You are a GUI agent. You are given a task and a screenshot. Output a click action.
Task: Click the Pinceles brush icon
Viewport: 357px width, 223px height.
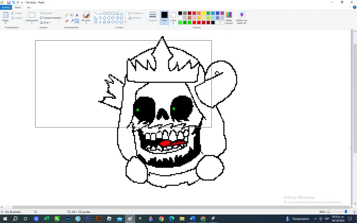(86, 15)
